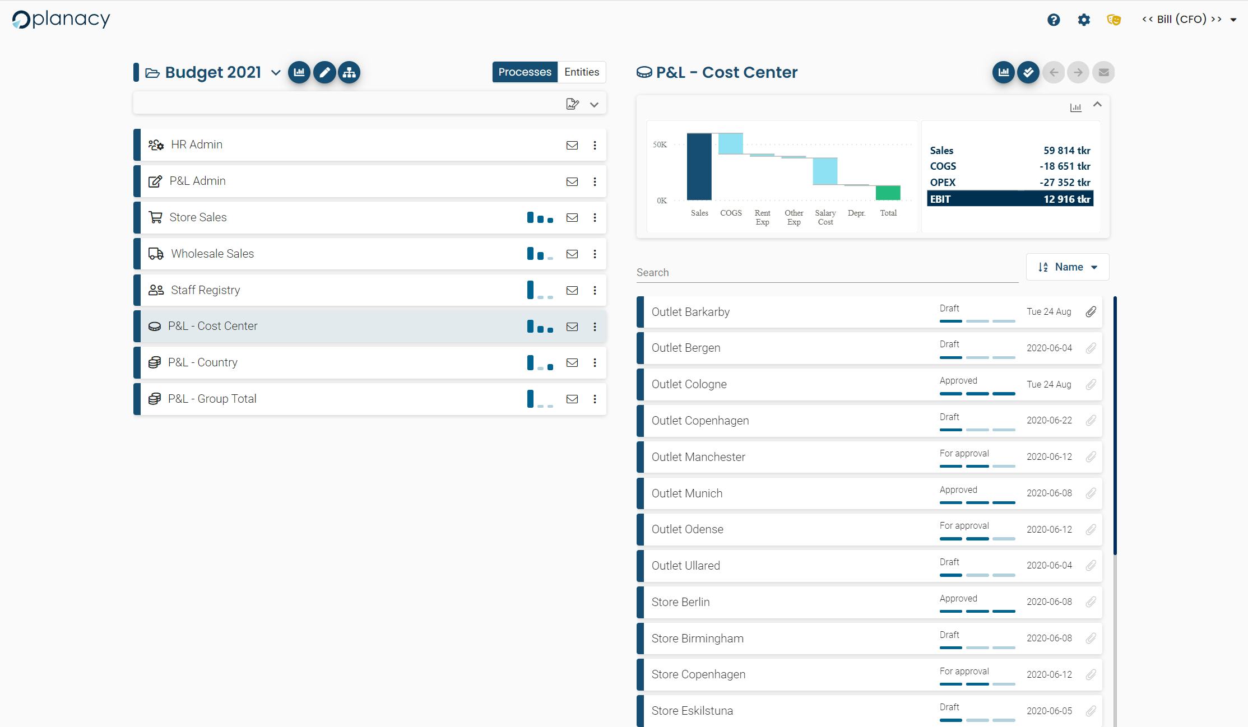Click the first progress segment of Outlet Manchester
The height and width of the screenshot is (727, 1248).
coord(950,465)
